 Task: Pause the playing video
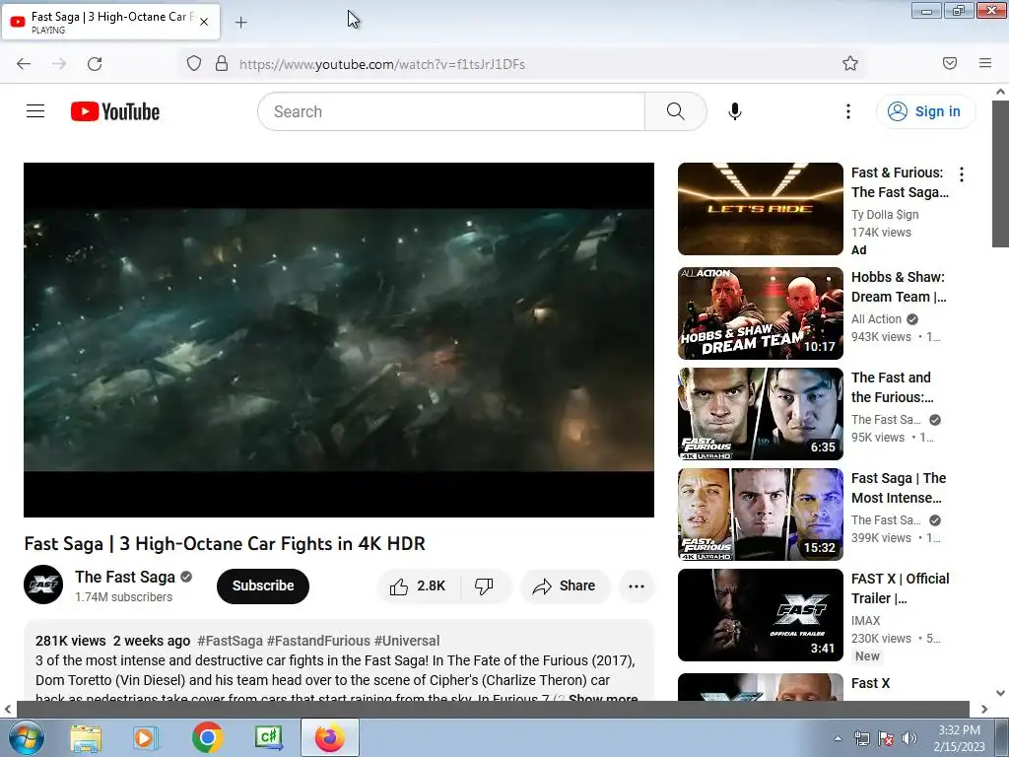339,340
